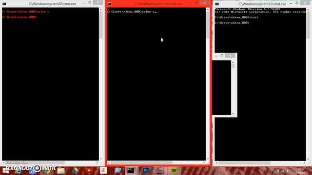
Task: Switch to the Command Prompt taskbar icon
Action: coord(131,171)
